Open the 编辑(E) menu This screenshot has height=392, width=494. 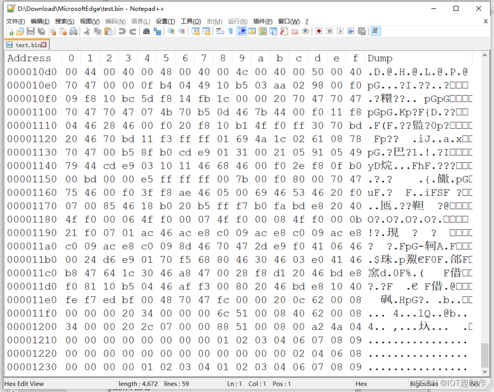(40, 21)
